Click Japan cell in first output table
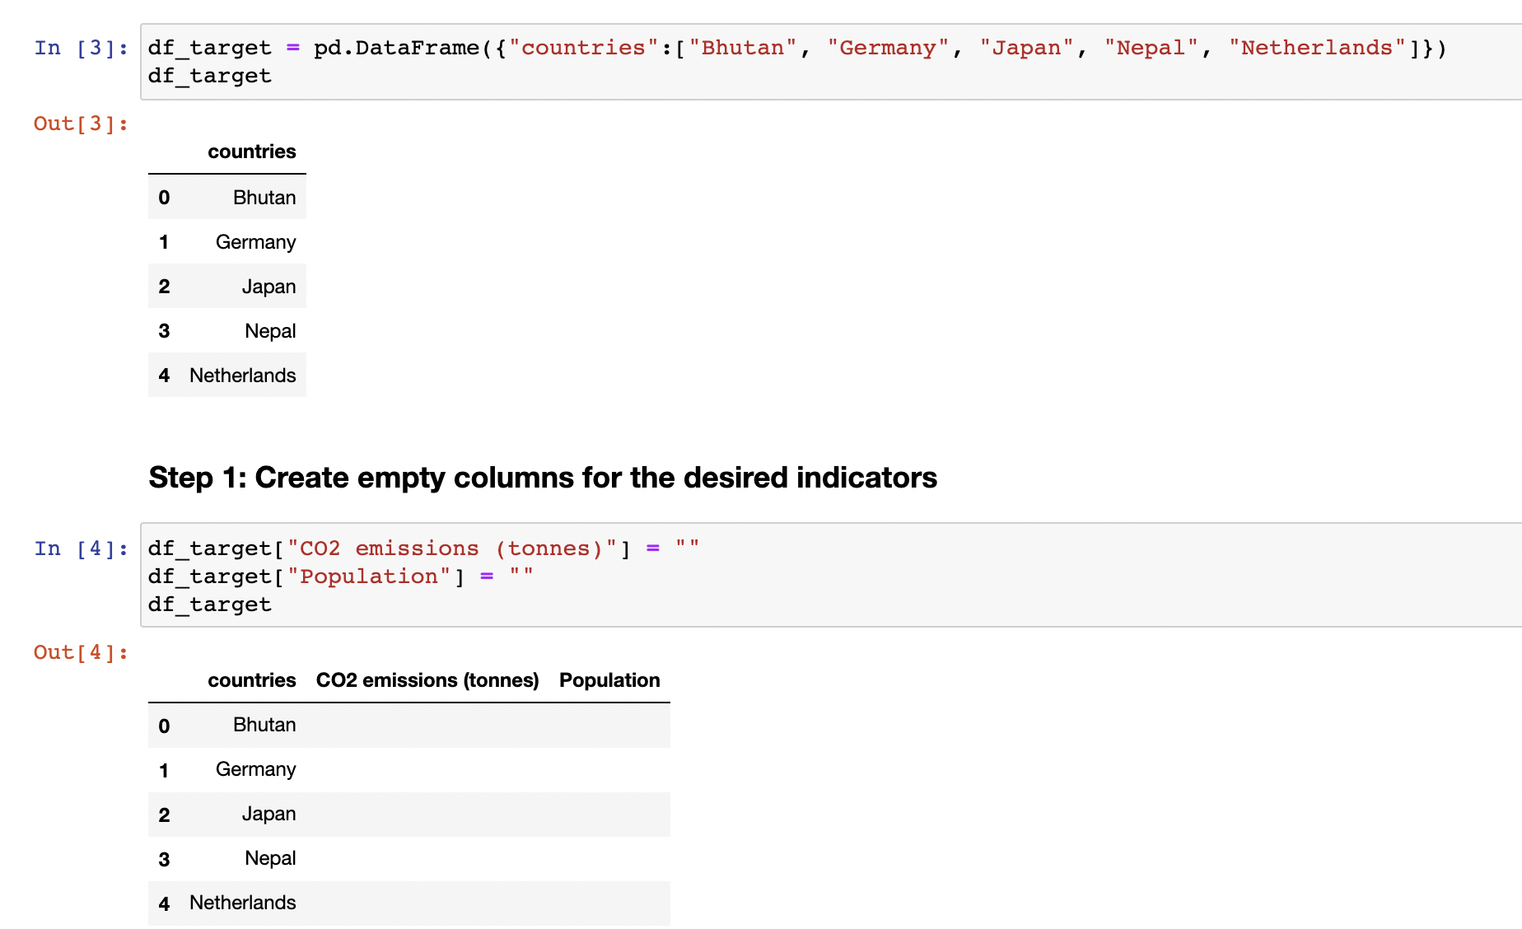1522x929 pixels. click(268, 287)
